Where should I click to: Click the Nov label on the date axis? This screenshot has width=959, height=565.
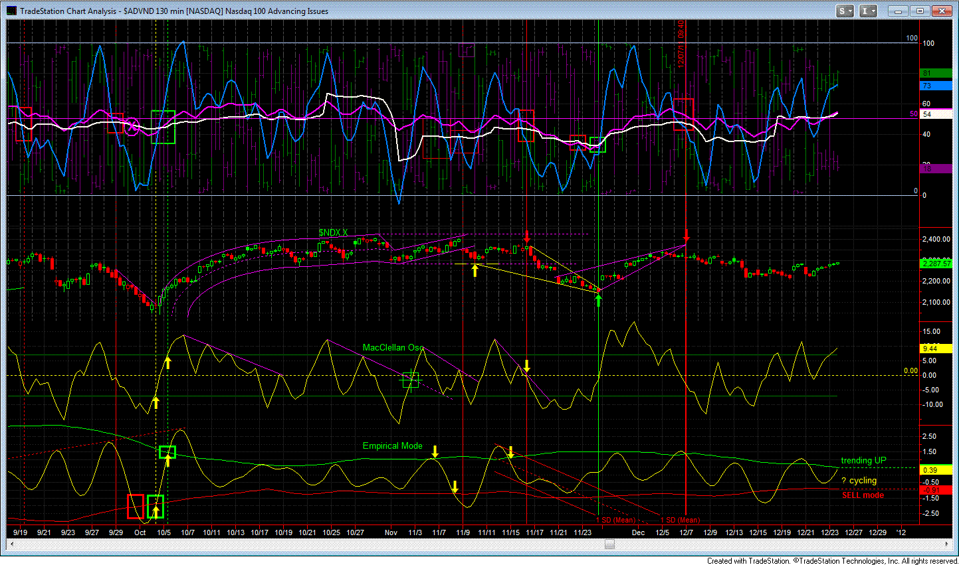tap(391, 532)
